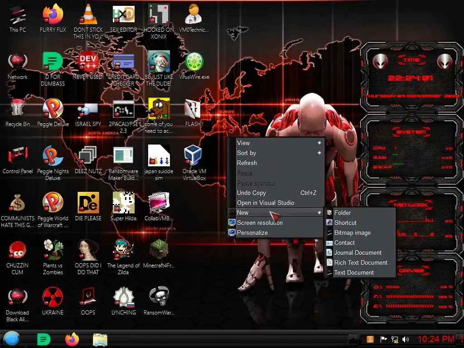This screenshot has width=464, height=348.
Task: Select the HOOKED ON XONIX icon
Action: coord(159,21)
